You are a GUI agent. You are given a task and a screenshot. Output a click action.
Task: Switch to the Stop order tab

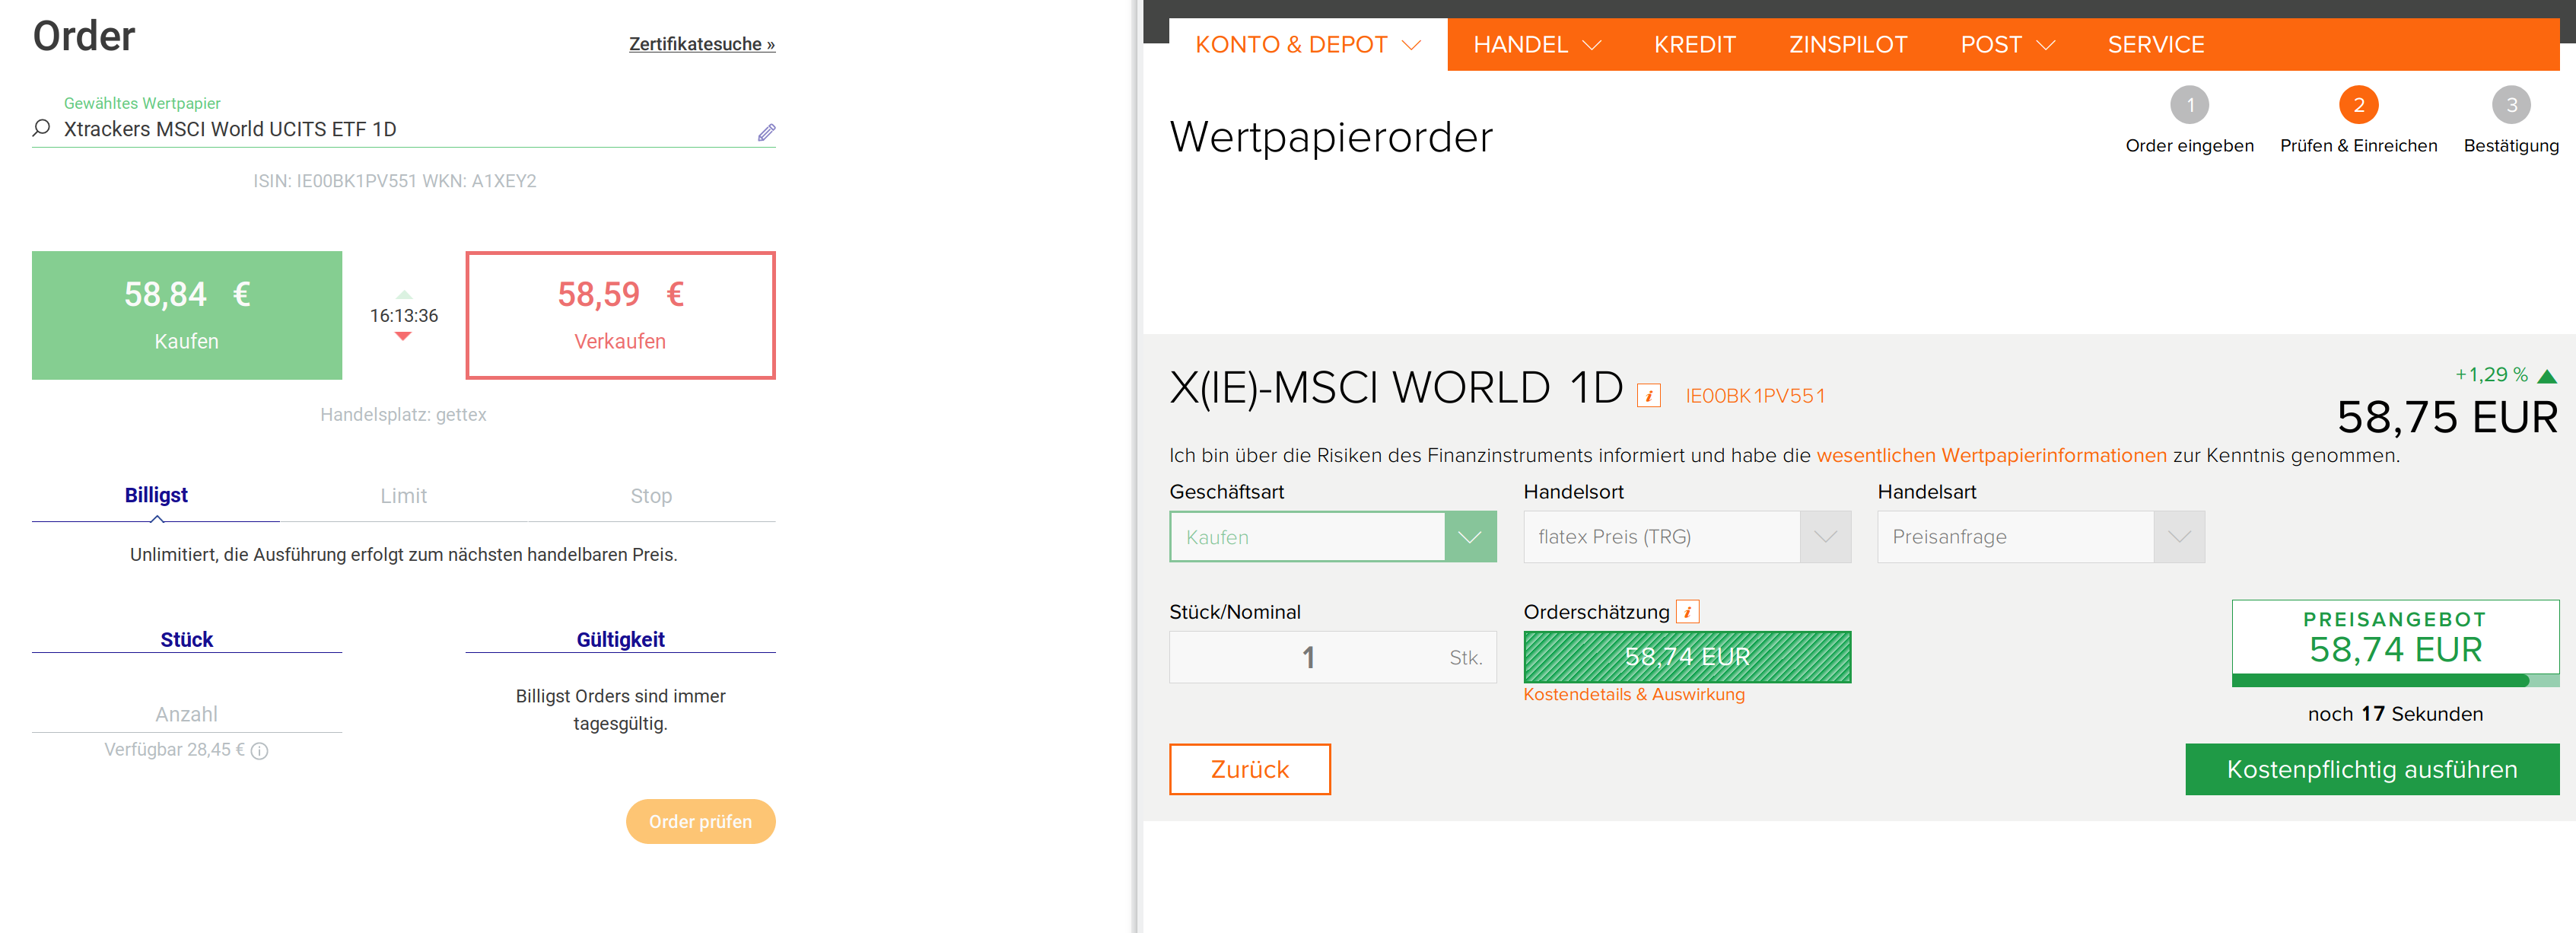pyautogui.click(x=651, y=496)
